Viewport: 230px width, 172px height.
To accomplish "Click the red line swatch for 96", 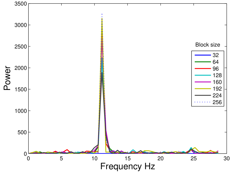I will coord(202,69).
